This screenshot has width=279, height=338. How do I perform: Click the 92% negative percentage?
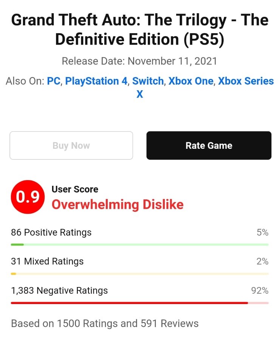point(260,290)
